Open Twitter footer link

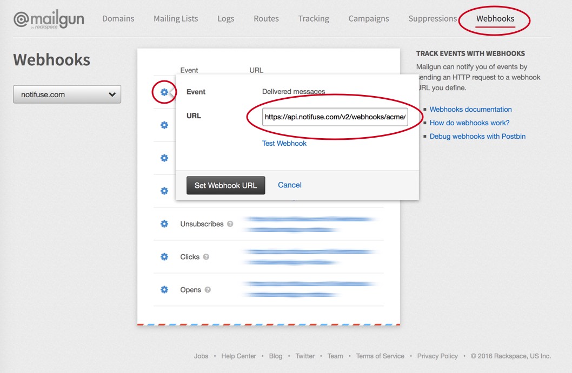click(x=304, y=356)
